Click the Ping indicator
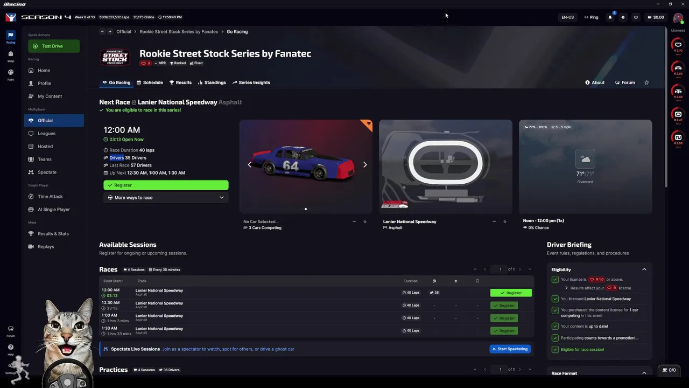Image resolution: width=689 pixels, height=388 pixels. [591, 17]
